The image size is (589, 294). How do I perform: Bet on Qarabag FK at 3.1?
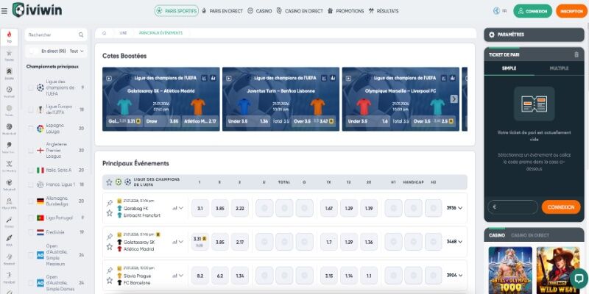(200, 208)
